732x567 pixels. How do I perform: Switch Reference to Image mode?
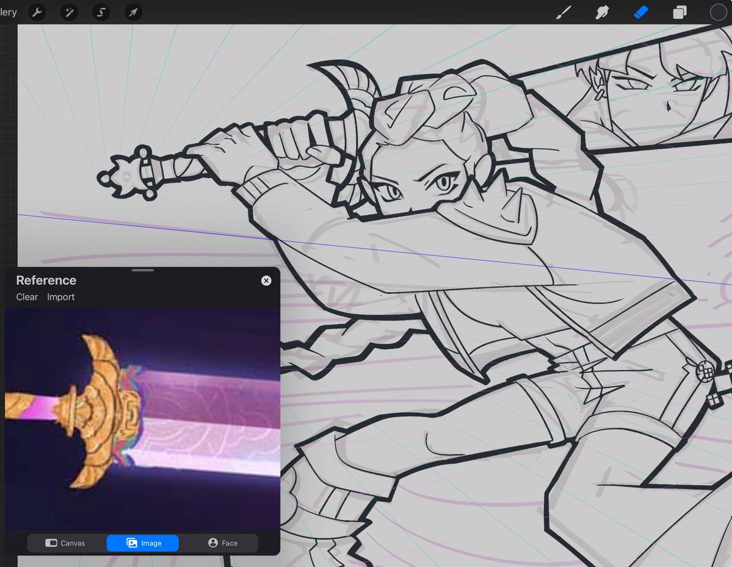(x=143, y=543)
